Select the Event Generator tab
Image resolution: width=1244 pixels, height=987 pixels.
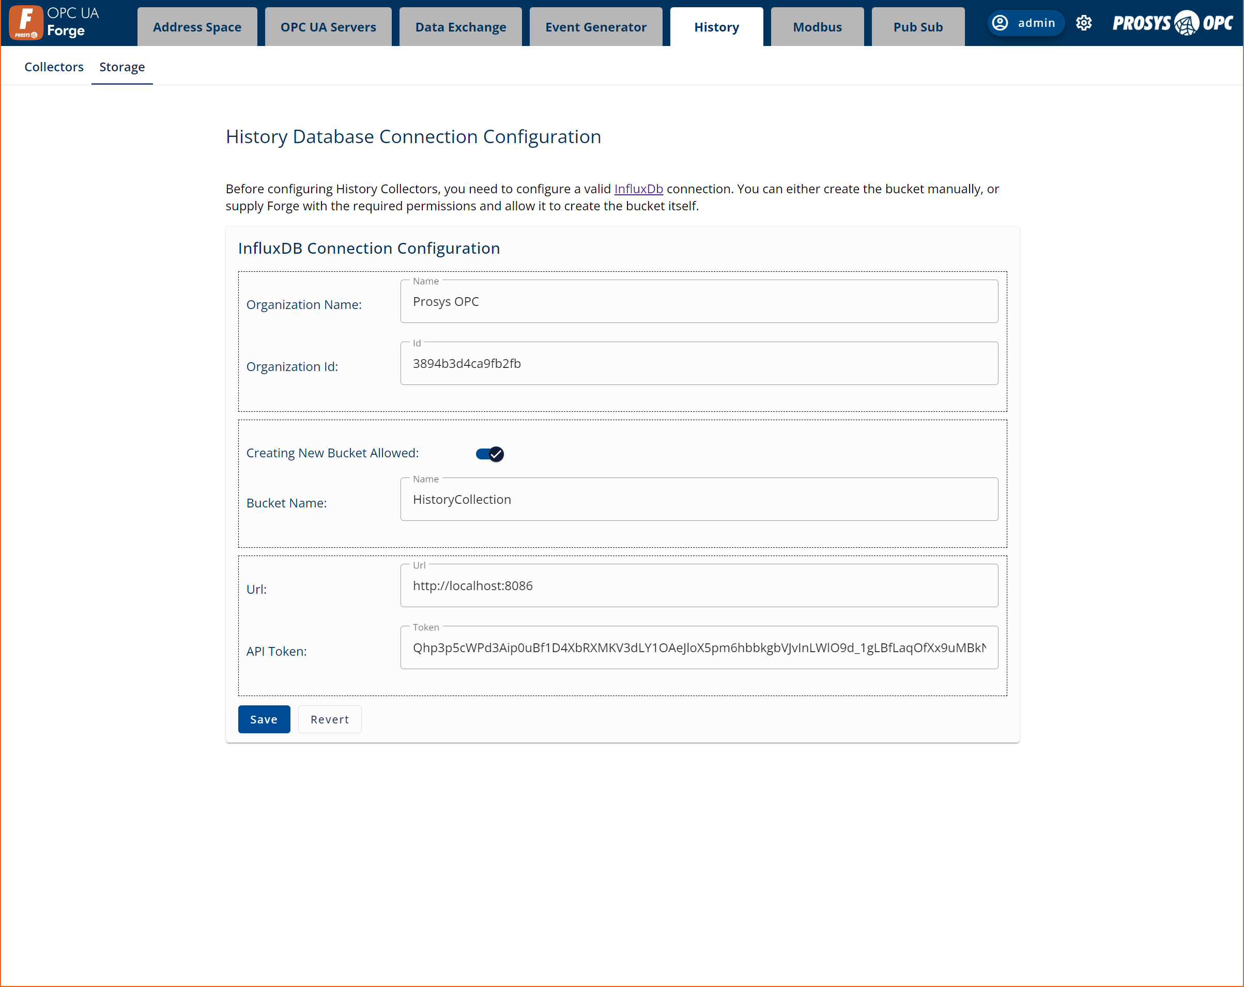coord(595,27)
